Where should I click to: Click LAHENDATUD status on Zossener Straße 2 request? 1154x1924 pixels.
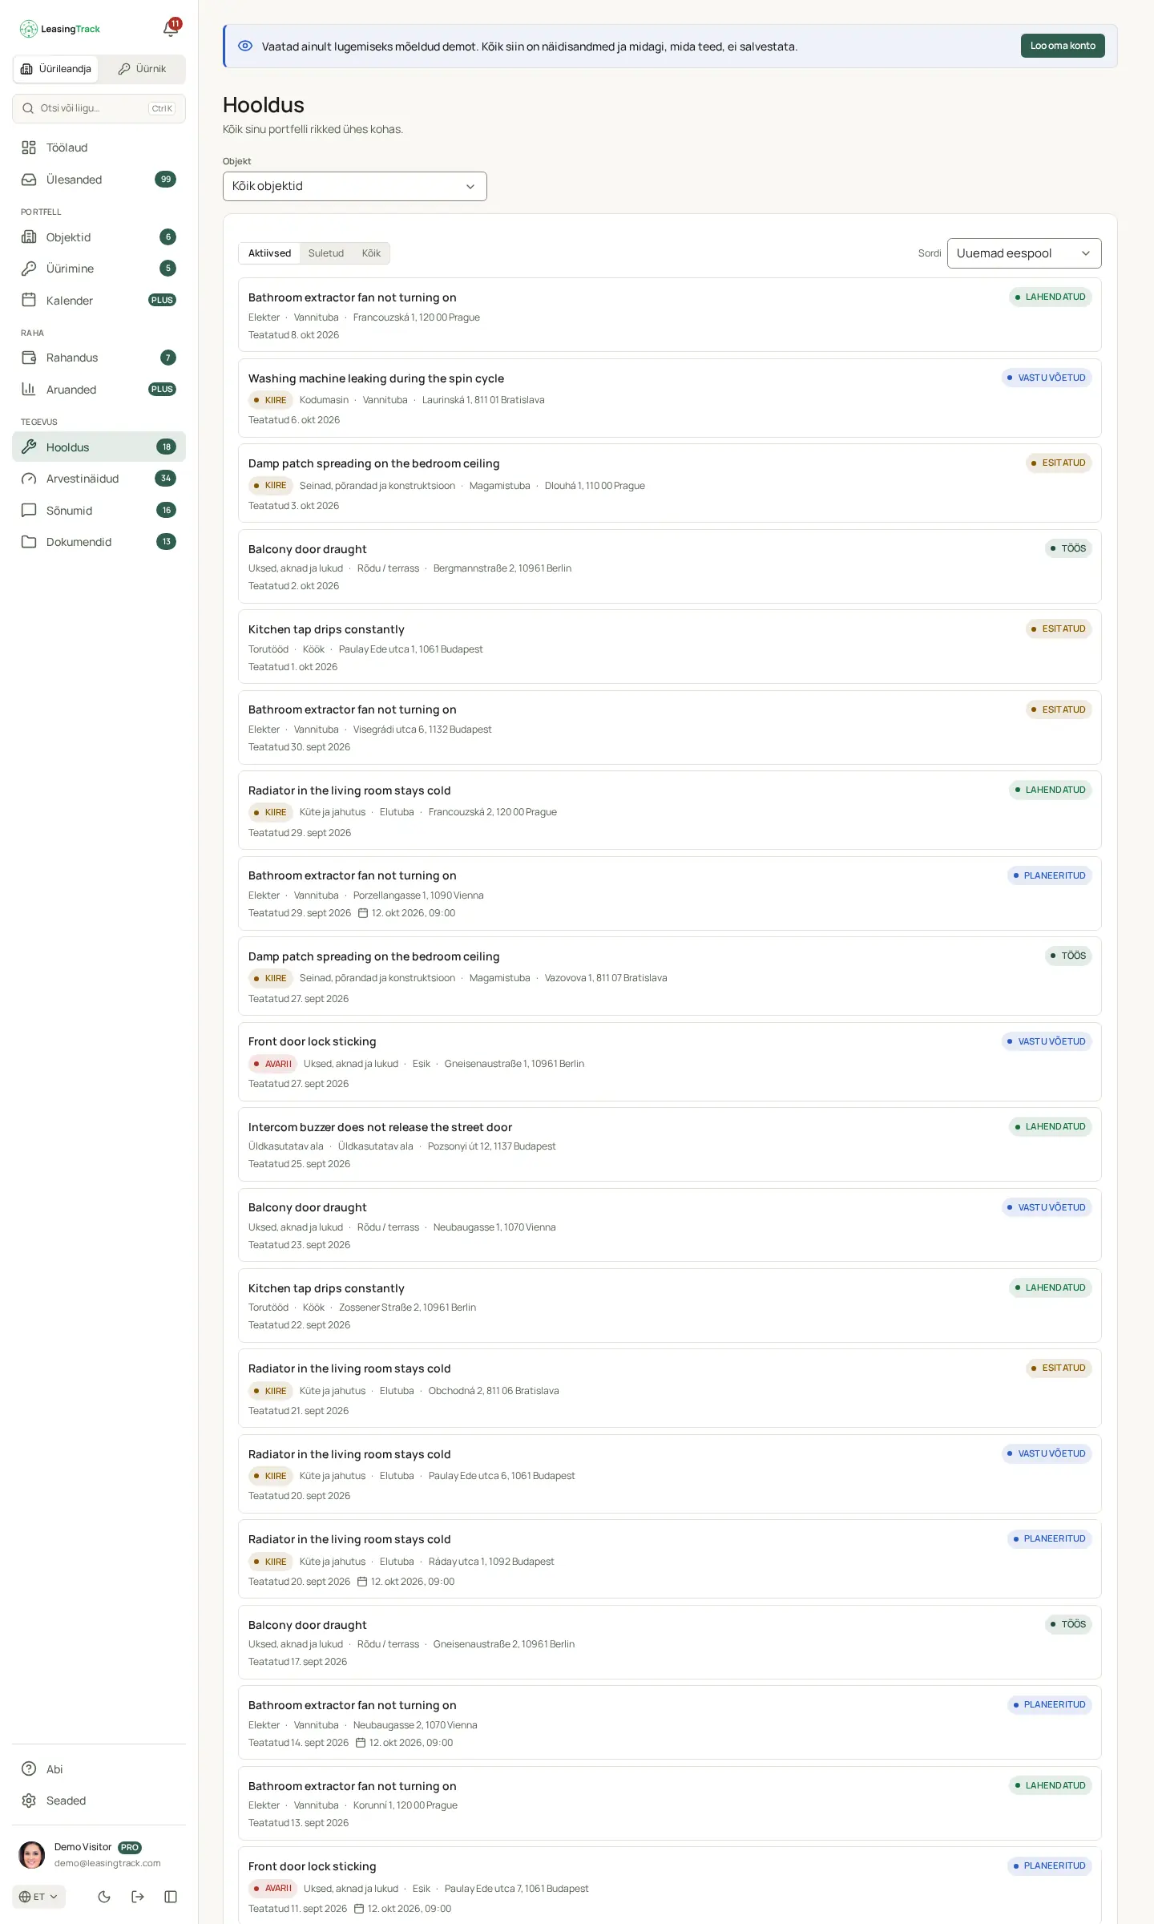pos(1051,1287)
